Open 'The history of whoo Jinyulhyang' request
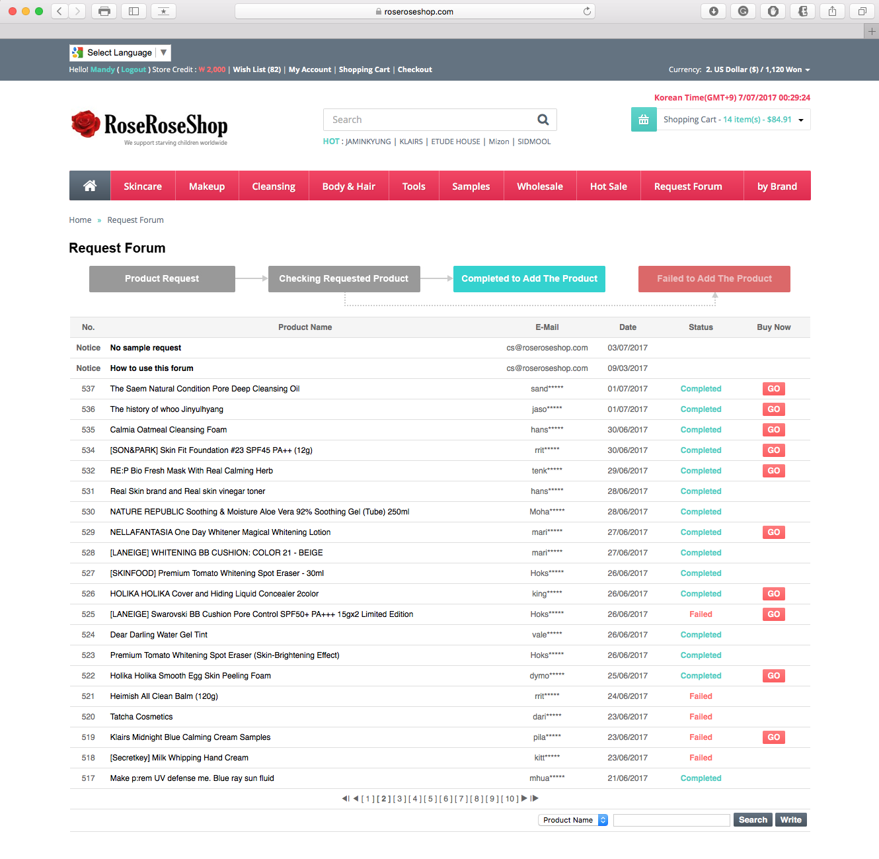 coord(167,409)
